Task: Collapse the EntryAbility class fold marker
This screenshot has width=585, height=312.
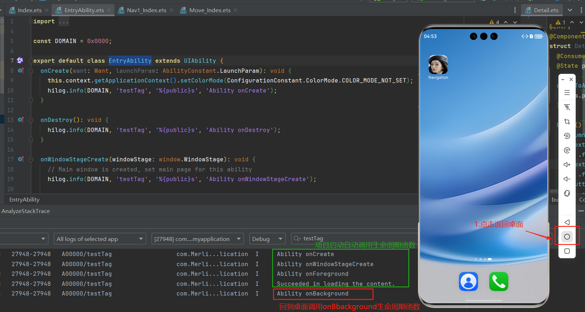Action: (31, 61)
